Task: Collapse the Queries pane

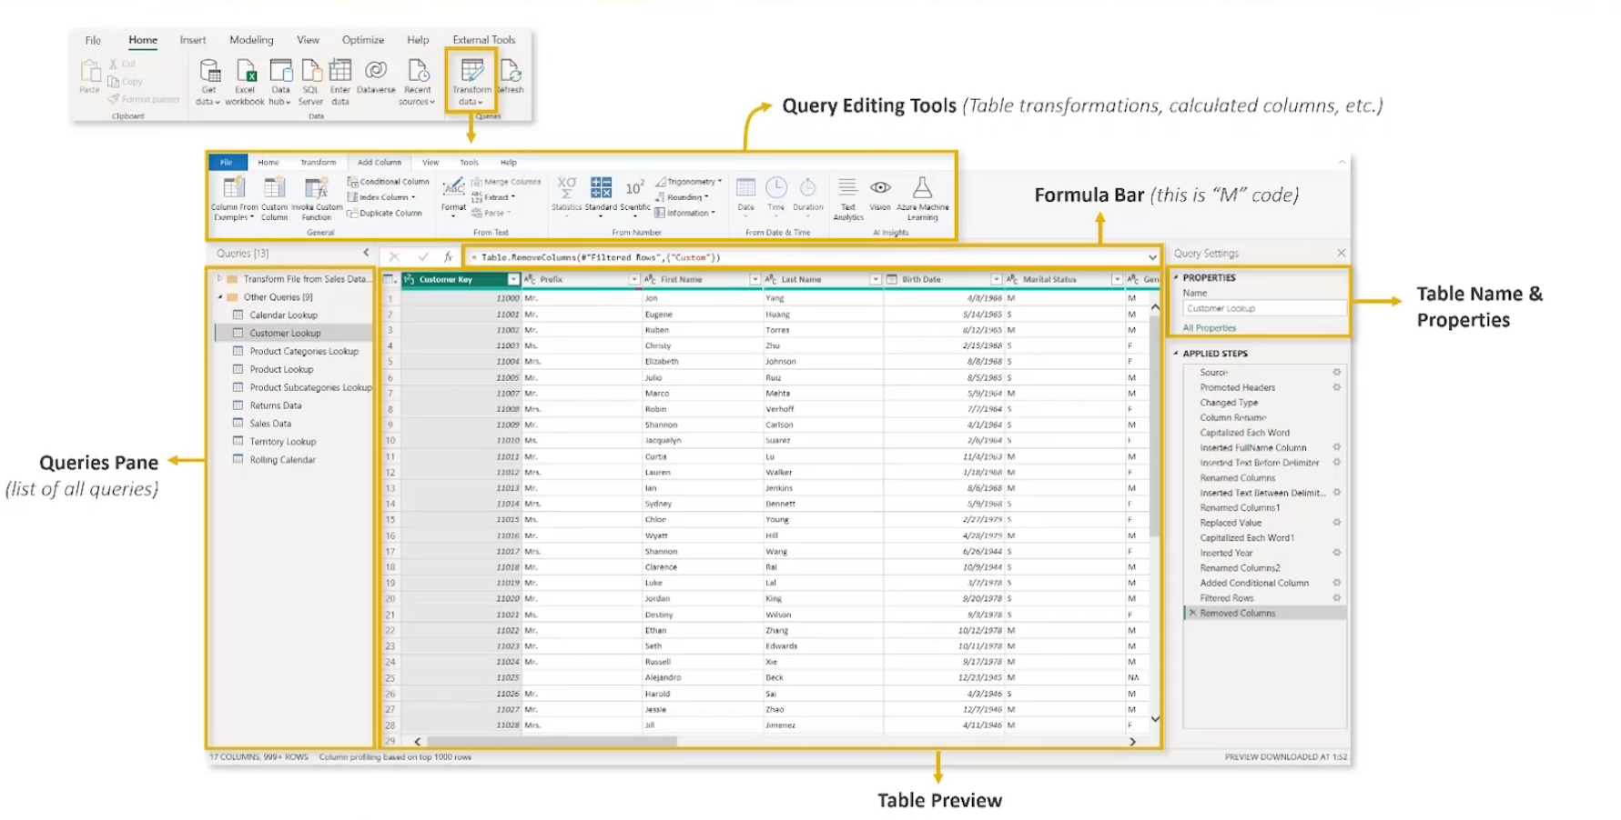Action: (x=366, y=254)
